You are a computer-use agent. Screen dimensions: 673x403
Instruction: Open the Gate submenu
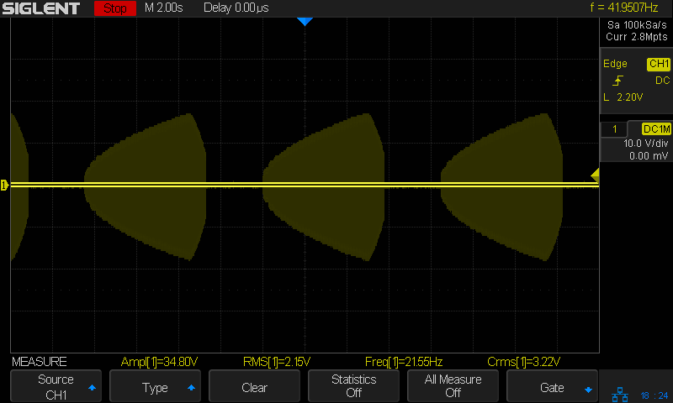tap(552, 387)
